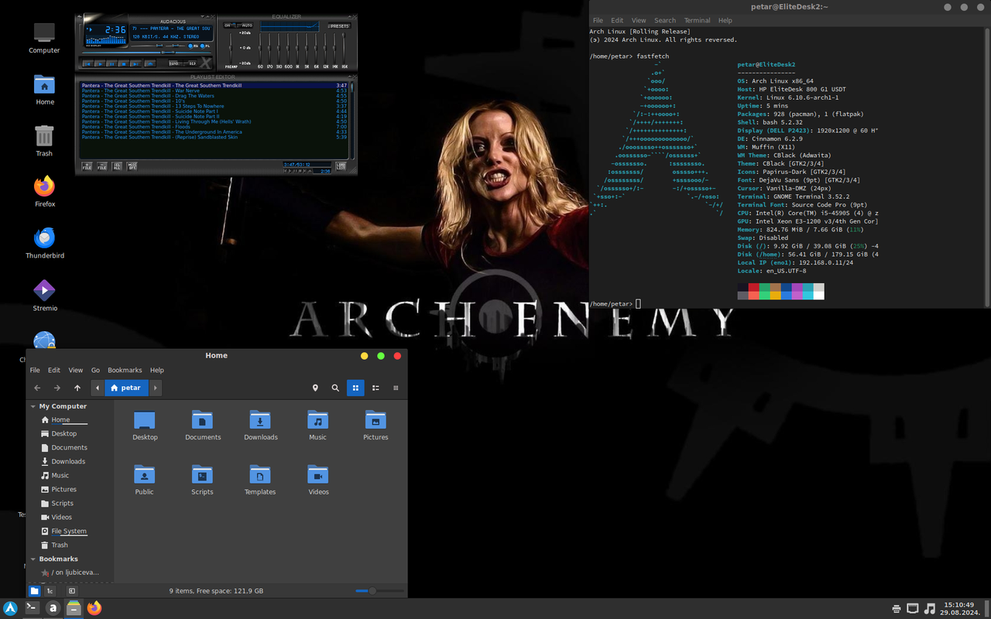Screen dimensions: 991x619
Task: Stop playback in Audacious
Action: coord(124,64)
